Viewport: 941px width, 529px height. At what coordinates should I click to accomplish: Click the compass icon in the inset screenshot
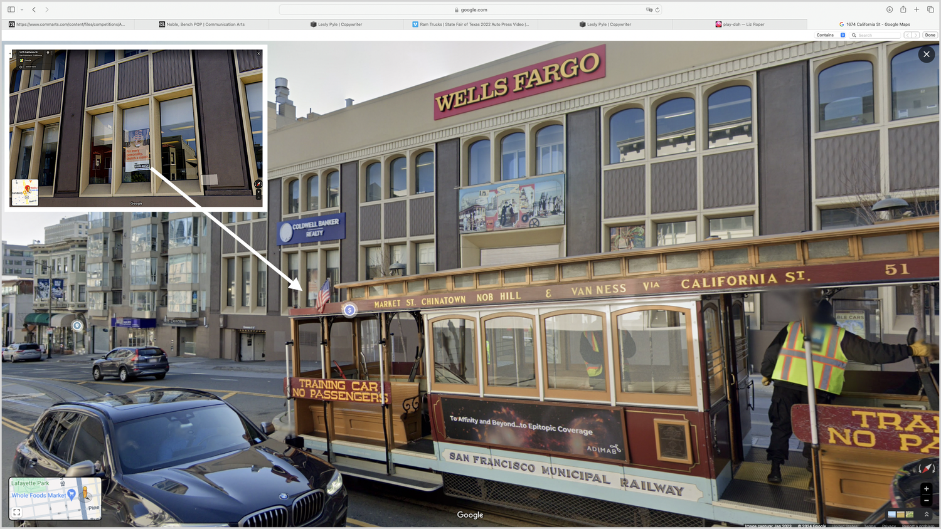tap(258, 184)
